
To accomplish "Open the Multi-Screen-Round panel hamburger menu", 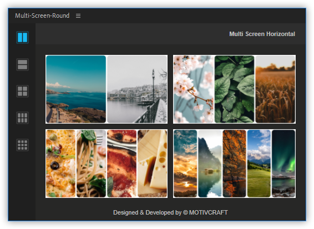I will (78, 16).
